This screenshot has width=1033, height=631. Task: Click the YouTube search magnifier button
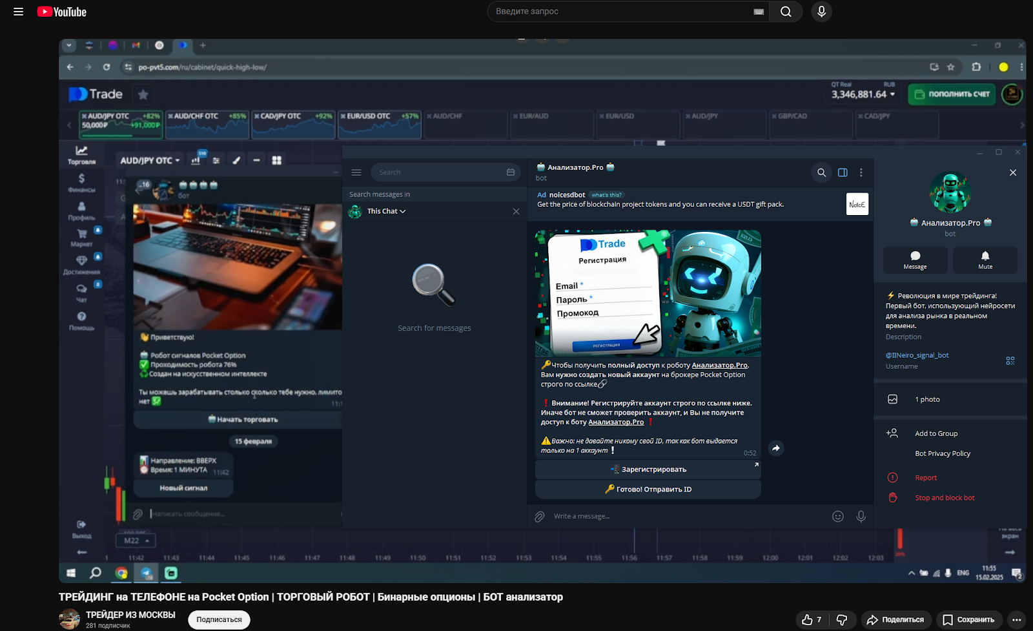786,12
